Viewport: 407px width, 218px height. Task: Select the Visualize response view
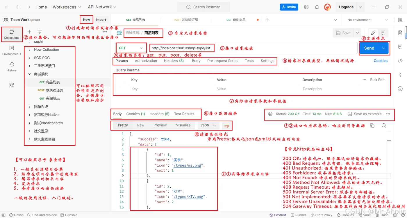183,125
